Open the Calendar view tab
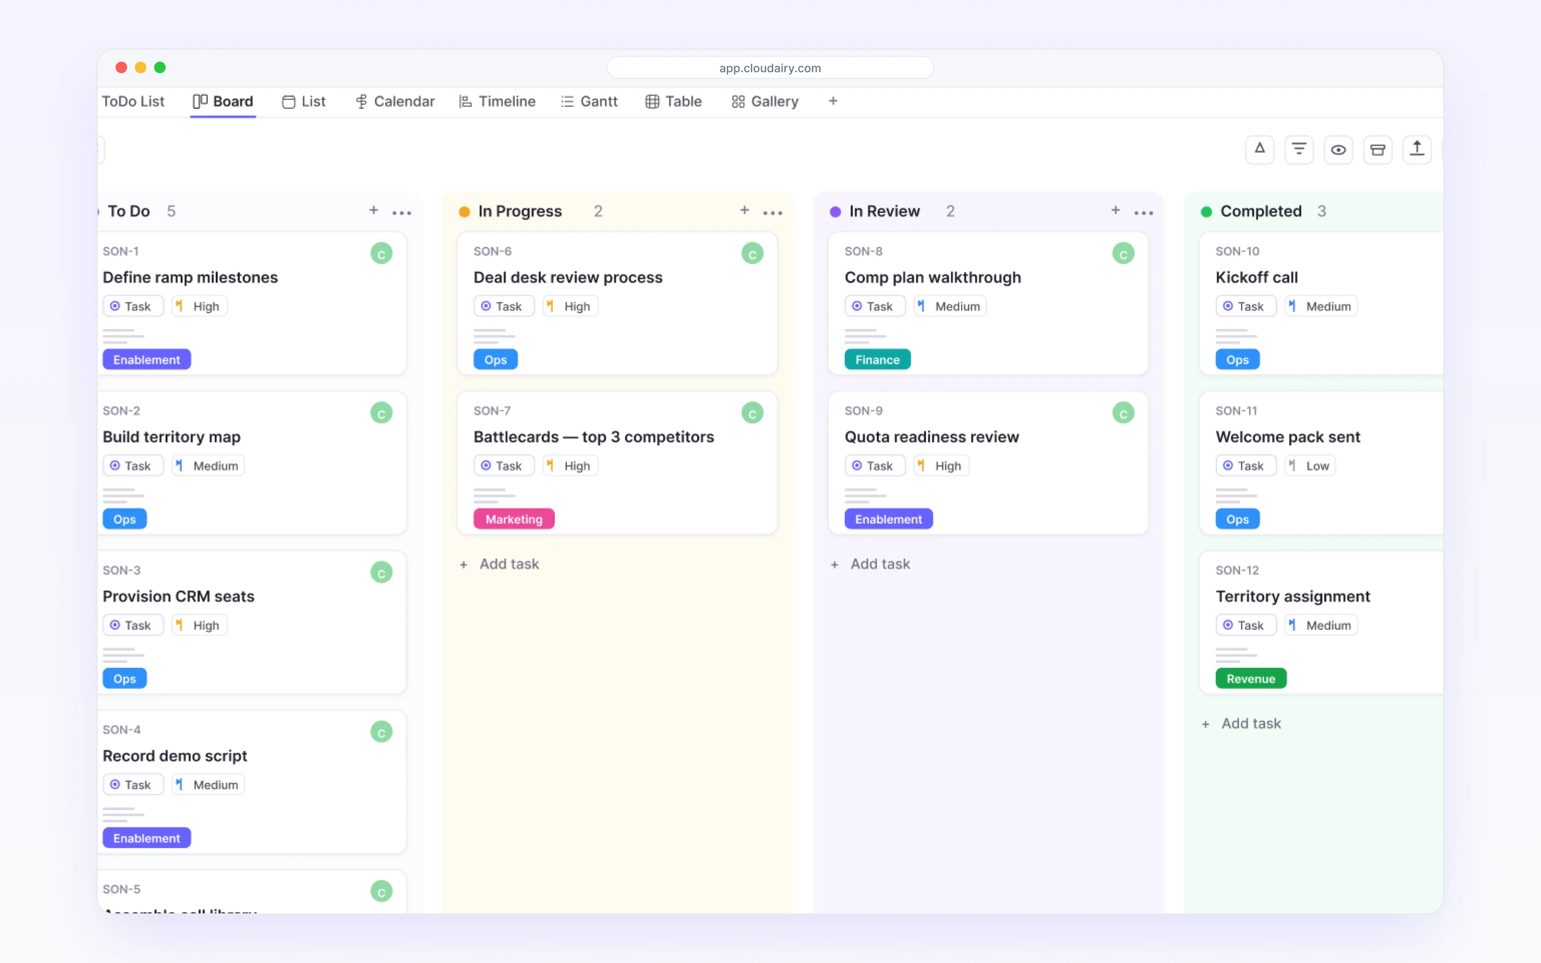 click(395, 102)
